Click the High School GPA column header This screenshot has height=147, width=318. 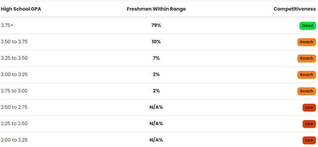click(21, 9)
